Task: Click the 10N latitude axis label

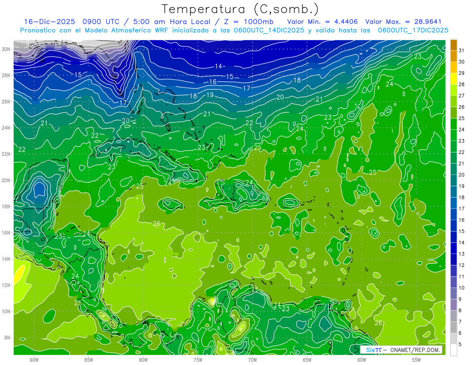Action: click(7, 311)
